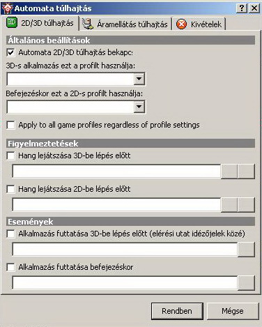262x327 pixels.
Task: Disable Automata 2D/3D túlhajtás bekapc checkbox
Action: point(10,52)
